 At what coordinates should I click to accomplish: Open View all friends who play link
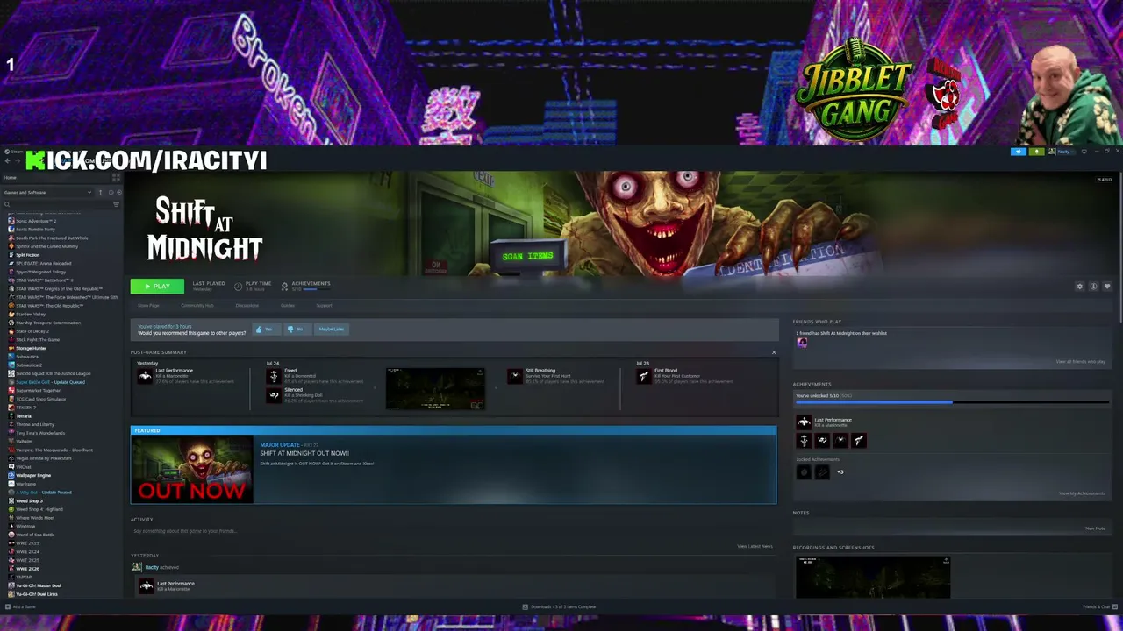coord(1080,362)
